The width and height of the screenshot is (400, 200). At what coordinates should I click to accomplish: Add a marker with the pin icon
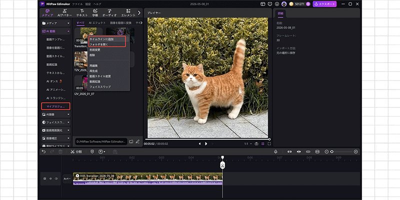pyautogui.click(x=92, y=152)
